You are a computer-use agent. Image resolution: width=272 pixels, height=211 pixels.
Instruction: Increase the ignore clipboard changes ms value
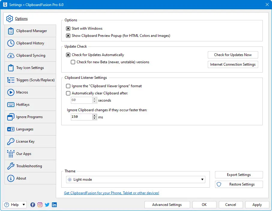click(95, 115)
